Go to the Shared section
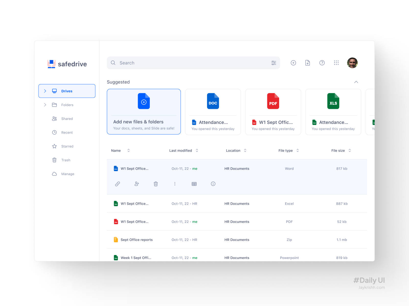Image resolution: width=409 pixels, height=306 pixels. tap(67, 119)
